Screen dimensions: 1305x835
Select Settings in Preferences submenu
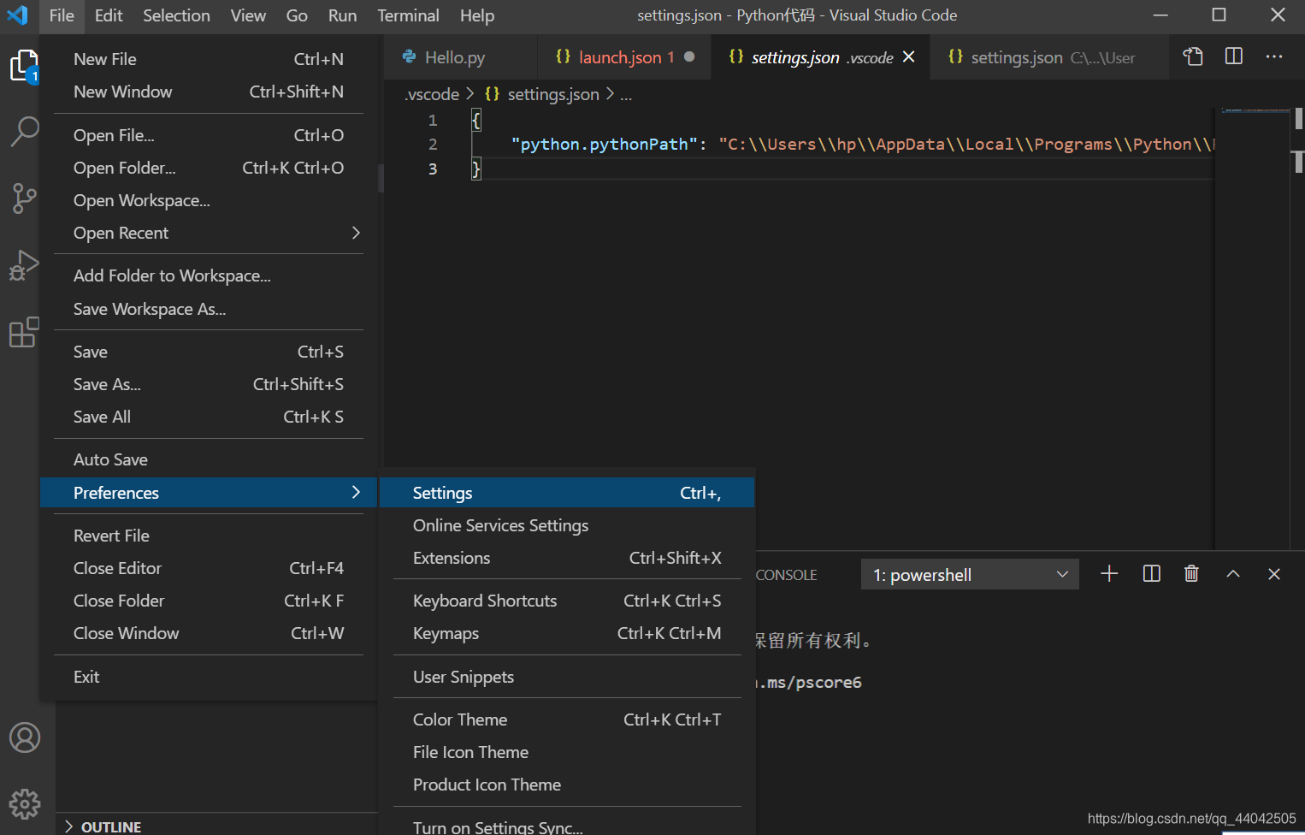(567, 493)
